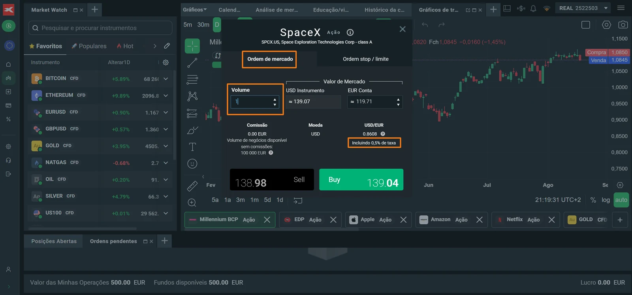
Task: Open the notifications bell
Action: [x=533, y=8]
